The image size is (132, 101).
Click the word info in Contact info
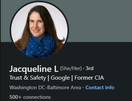tap(110, 87)
